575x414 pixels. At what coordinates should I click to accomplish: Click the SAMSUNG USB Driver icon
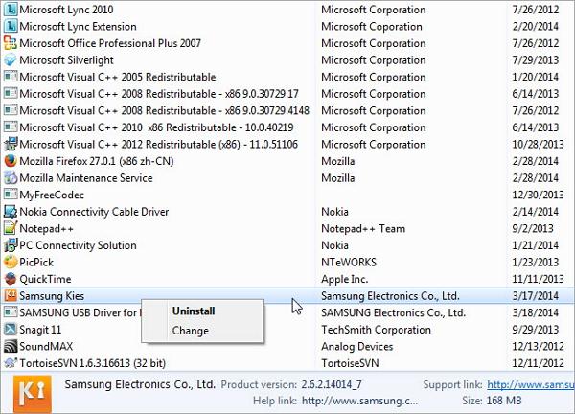(11, 312)
